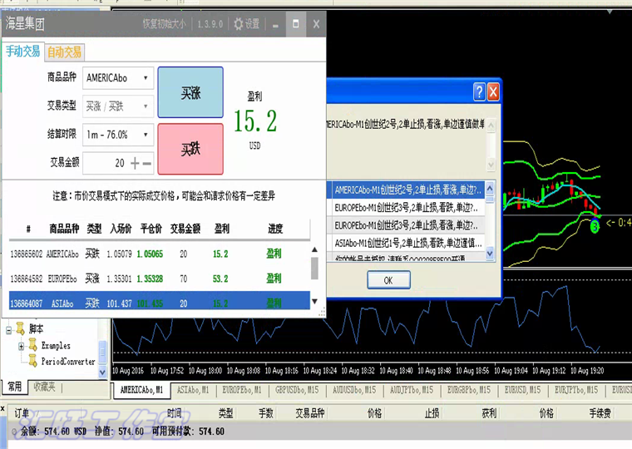Viewport: 632px width, 449px height.
Task: Click the order table scroll up arrow
Action: click(315, 249)
